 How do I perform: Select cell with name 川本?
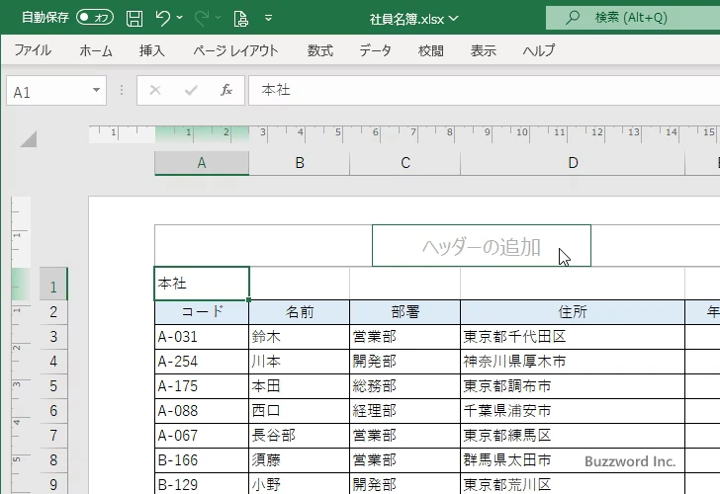(x=300, y=362)
